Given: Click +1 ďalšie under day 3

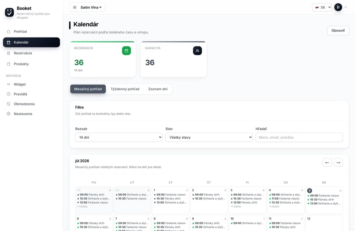Looking at the screenshot, I should 236,207.
